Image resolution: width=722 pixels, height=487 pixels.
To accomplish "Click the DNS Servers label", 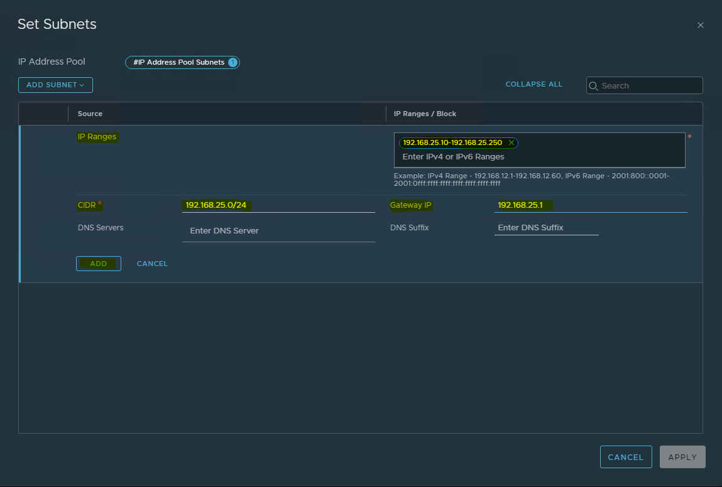I will tap(101, 228).
